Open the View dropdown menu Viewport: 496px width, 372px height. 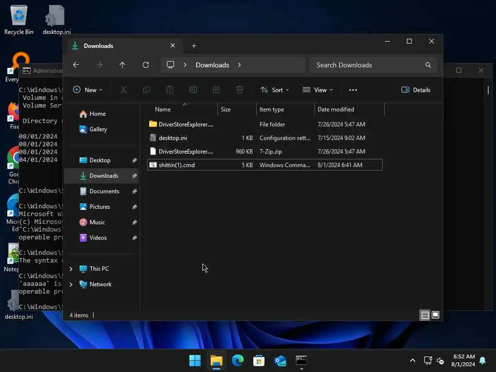[x=318, y=90]
